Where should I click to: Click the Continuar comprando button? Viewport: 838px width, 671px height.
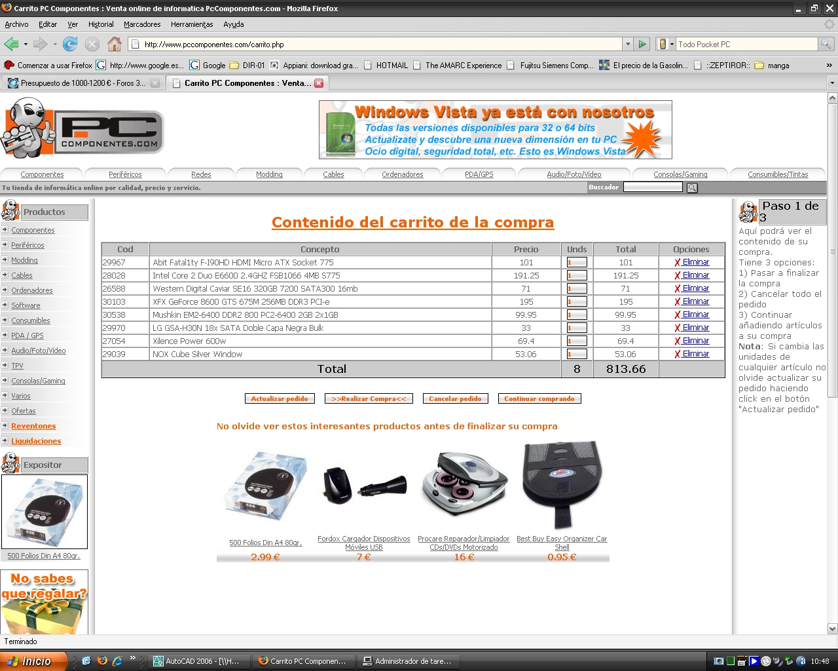coord(539,398)
